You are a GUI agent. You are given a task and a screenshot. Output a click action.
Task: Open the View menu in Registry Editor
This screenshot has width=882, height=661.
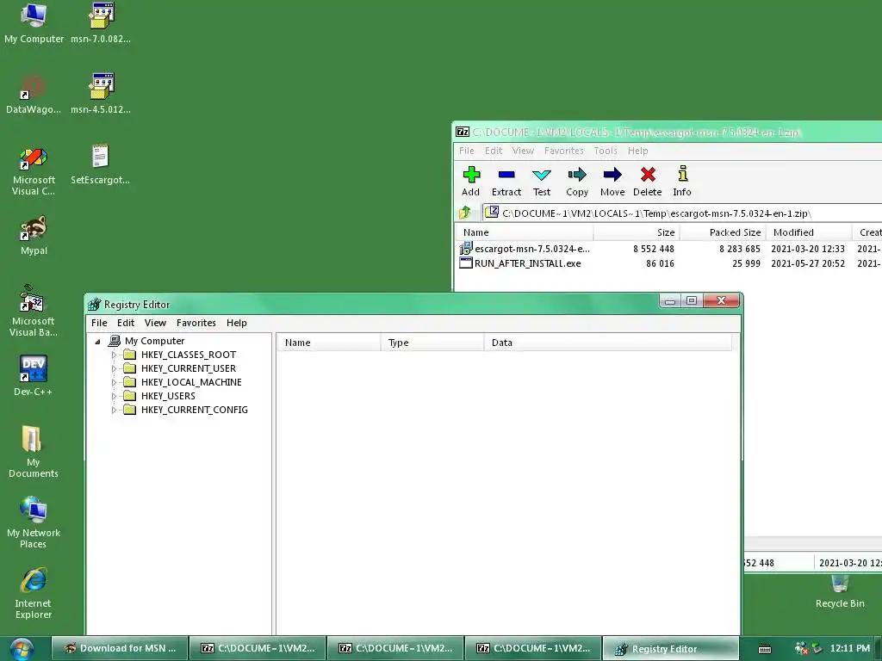pos(155,323)
